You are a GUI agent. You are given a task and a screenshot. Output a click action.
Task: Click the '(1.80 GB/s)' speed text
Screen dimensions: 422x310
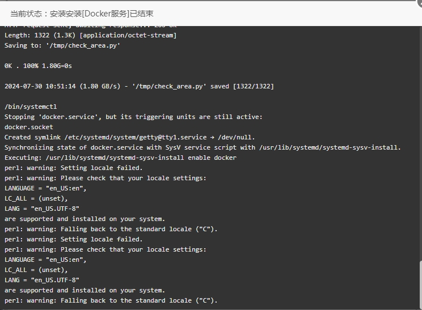100,86
